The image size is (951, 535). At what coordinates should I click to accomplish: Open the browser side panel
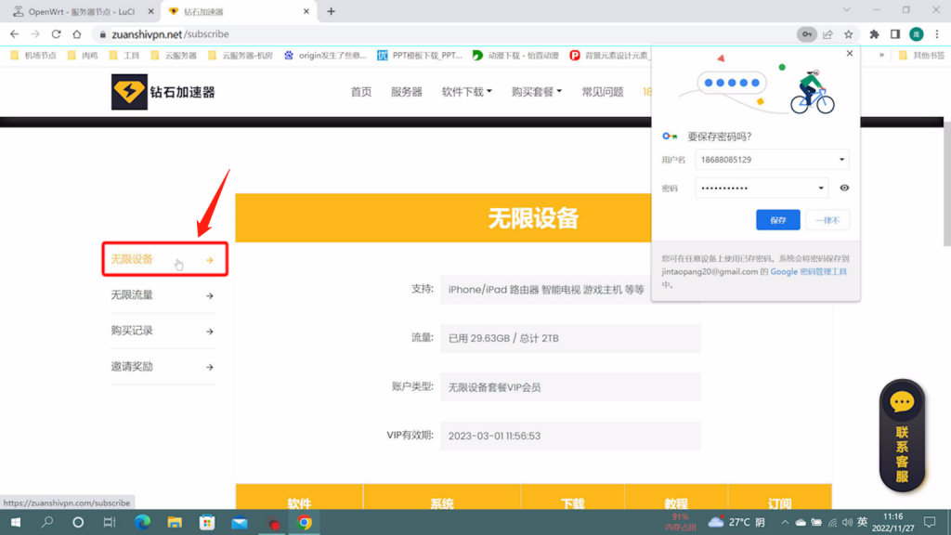pos(895,34)
